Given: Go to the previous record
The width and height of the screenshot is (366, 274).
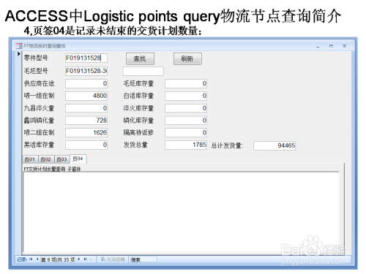Looking at the screenshot, I should (x=37, y=259).
